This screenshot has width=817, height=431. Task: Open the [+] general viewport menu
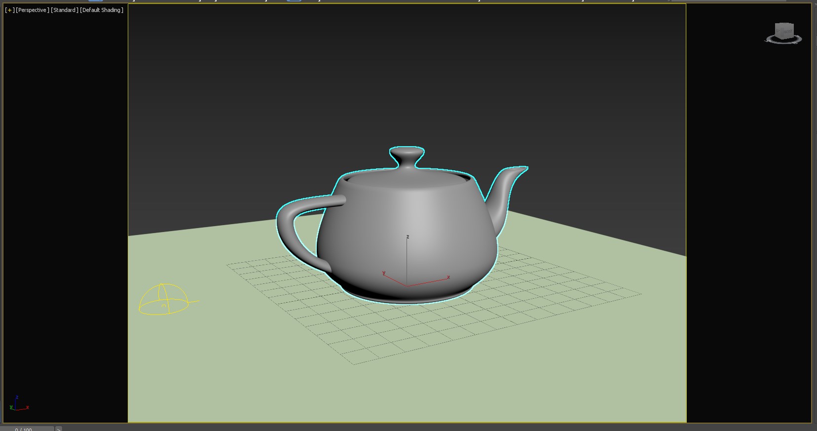[9, 10]
